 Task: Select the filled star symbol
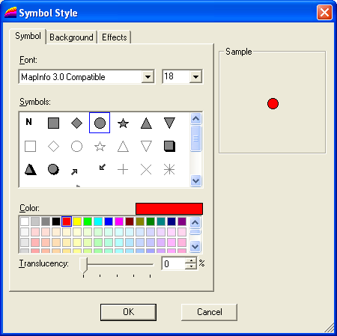pyautogui.click(x=123, y=123)
